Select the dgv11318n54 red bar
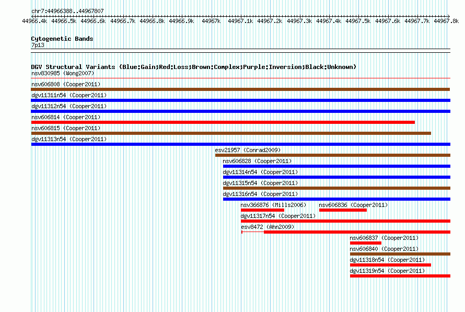 click(x=390, y=265)
